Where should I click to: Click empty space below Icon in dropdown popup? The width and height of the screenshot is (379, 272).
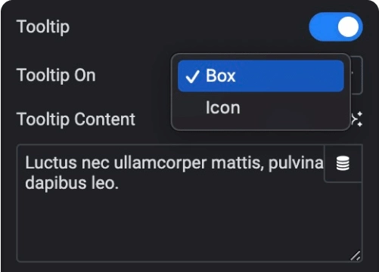[261, 126]
